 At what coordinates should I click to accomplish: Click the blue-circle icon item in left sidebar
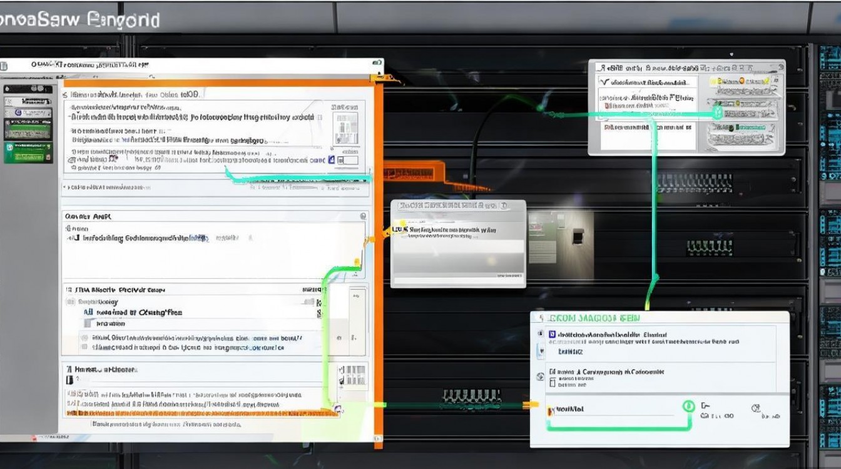[28, 113]
